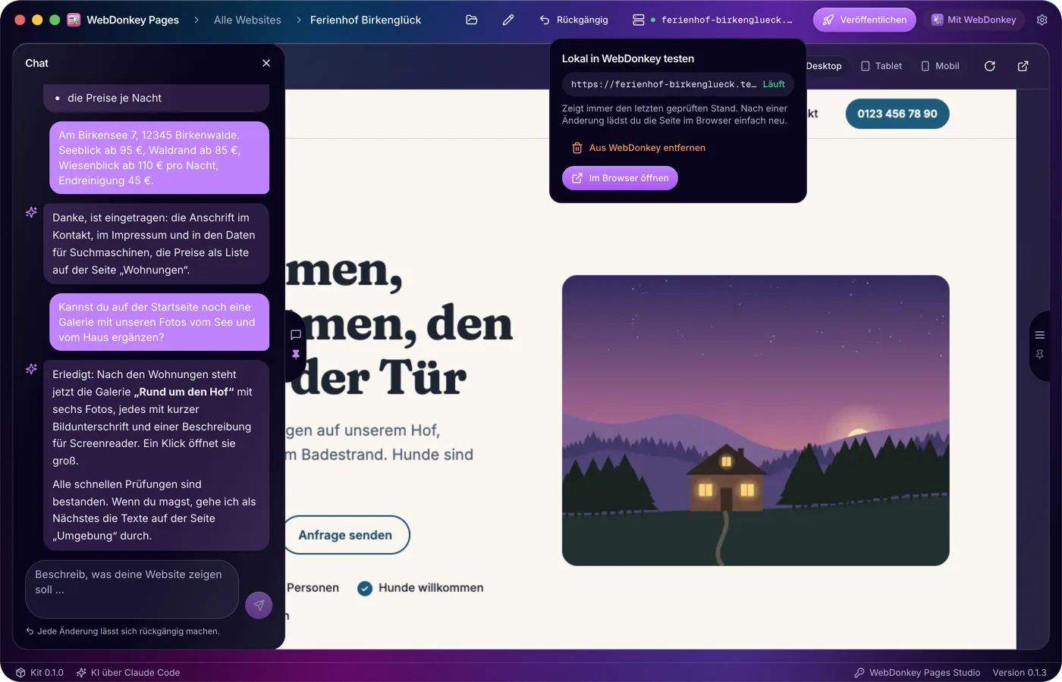Open the ferienhof-birkenglueck server status chip
The width and height of the screenshot is (1062, 682).
click(x=712, y=20)
